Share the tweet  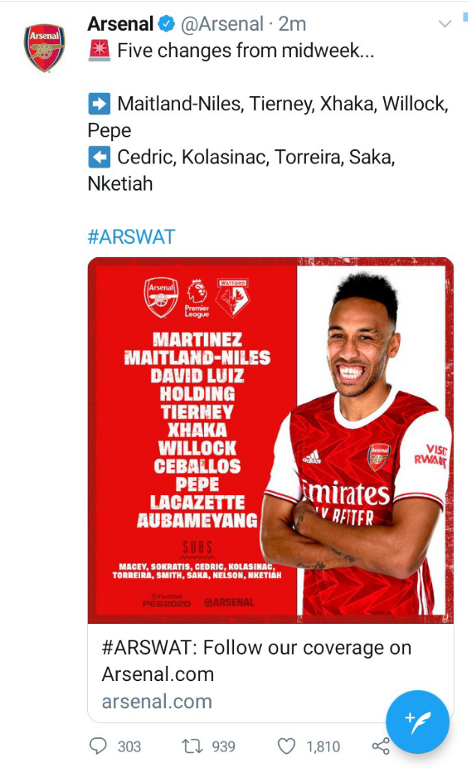(381, 746)
